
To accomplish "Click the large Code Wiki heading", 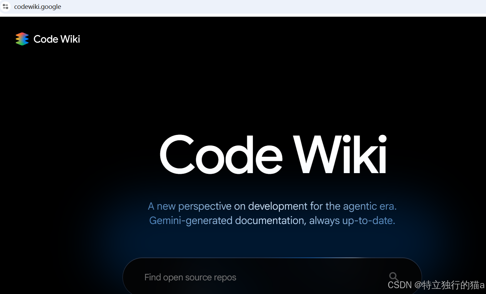I will pos(273,154).
